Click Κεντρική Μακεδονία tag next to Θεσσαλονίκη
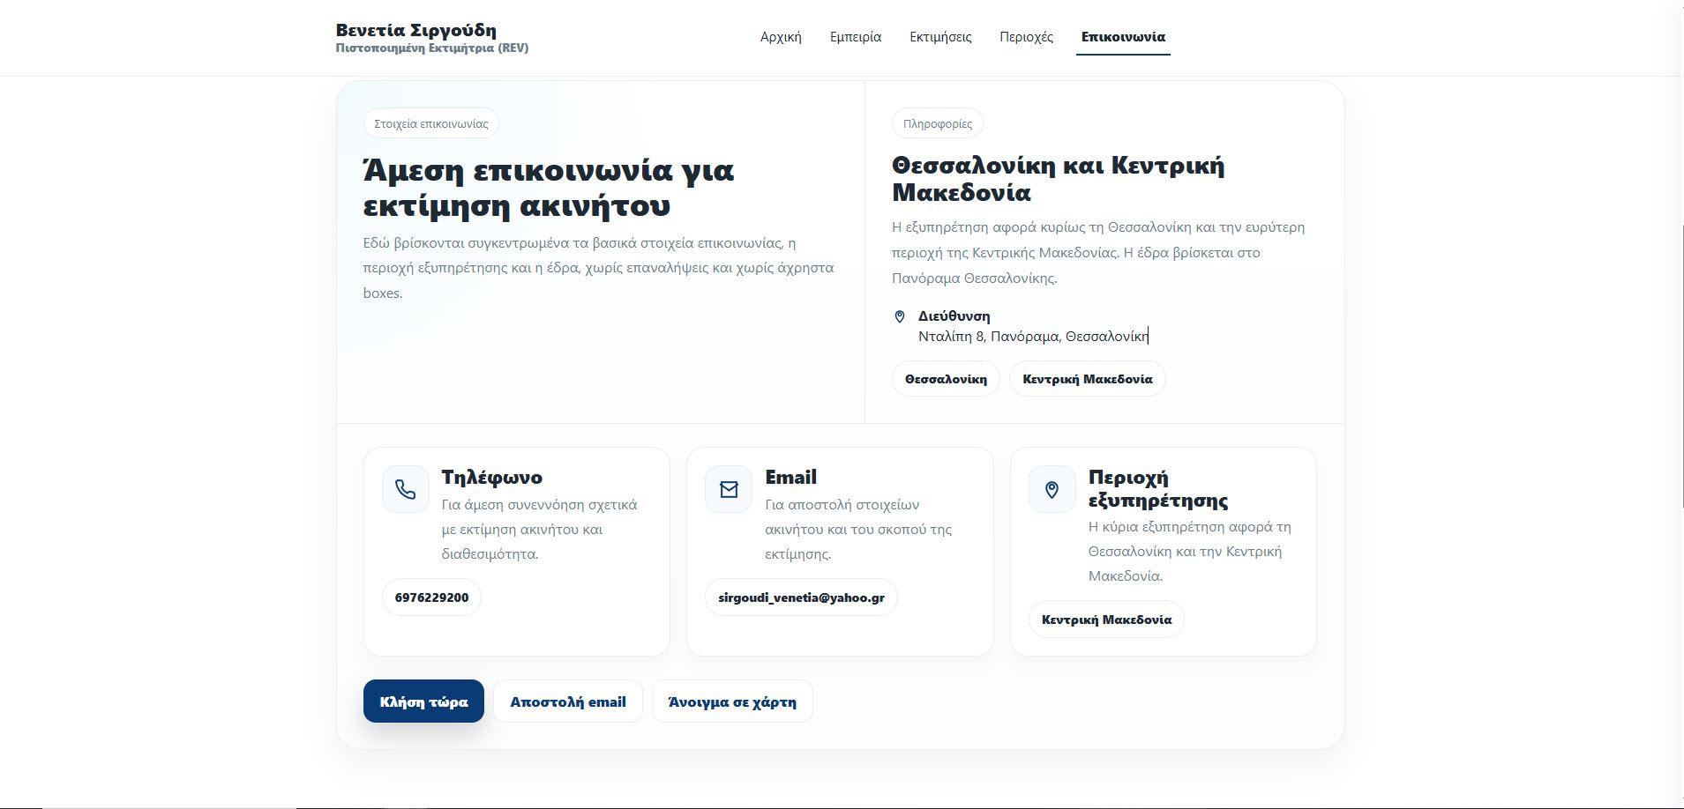Screen dimensions: 1684x809 tap(1088, 379)
